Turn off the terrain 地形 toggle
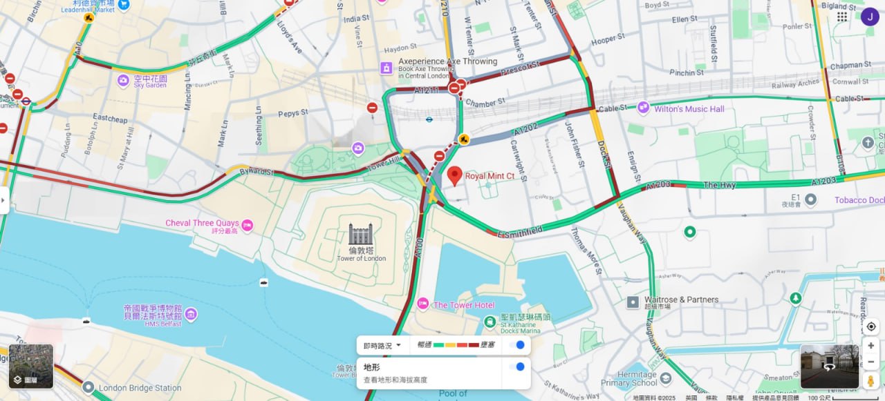885x401 pixels. point(516,366)
